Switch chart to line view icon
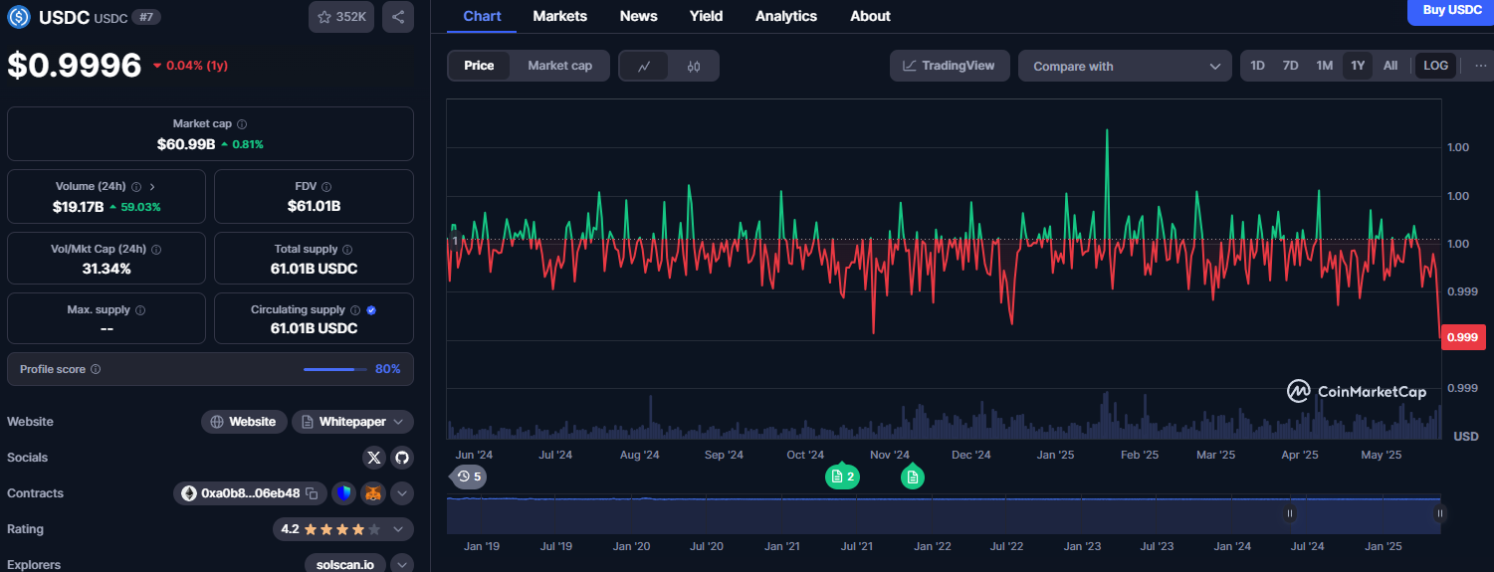The width and height of the screenshot is (1494, 572). click(x=644, y=67)
